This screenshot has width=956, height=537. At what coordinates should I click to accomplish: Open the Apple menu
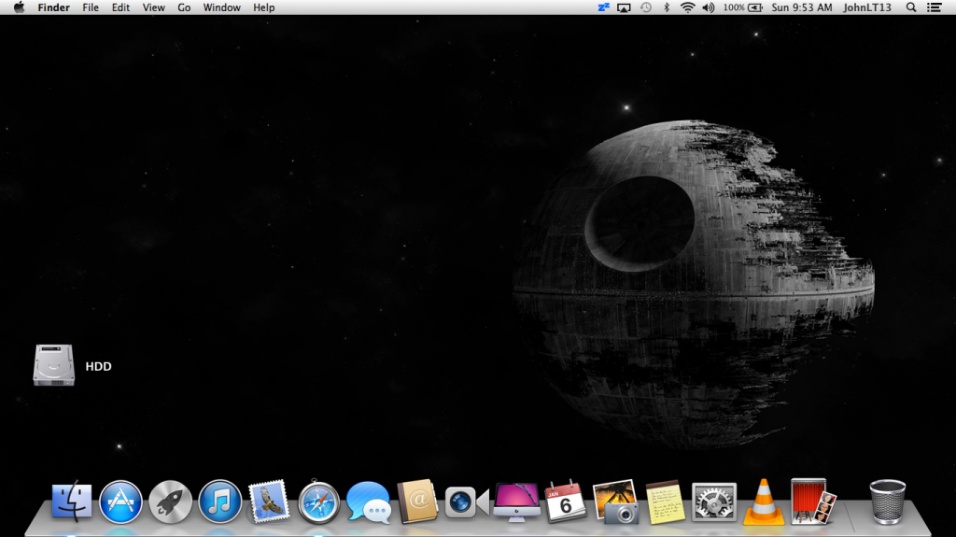coord(19,7)
